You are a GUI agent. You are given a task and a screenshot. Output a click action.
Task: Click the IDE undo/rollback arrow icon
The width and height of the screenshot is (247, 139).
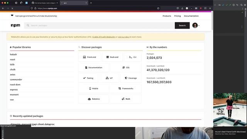[237, 5]
